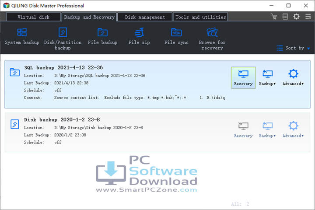315x210 pixels.
Task: Open the Tools and utilities tab
Action: (x=200, y=17)
